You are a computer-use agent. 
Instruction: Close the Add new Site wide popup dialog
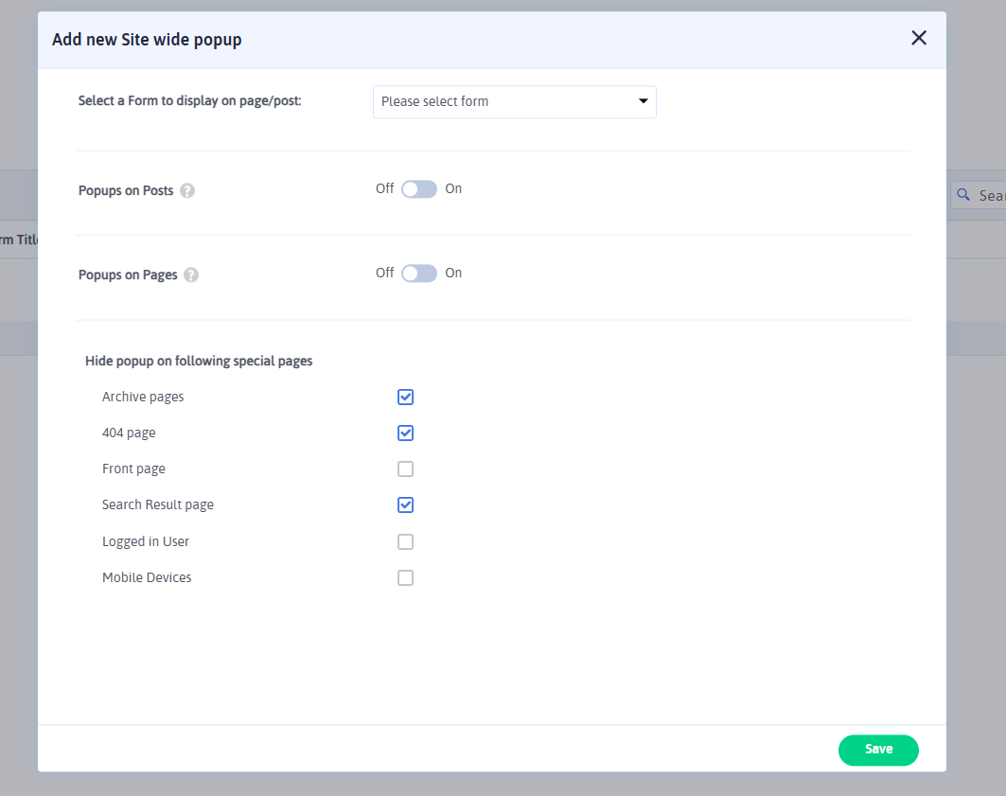pos(918,38)
